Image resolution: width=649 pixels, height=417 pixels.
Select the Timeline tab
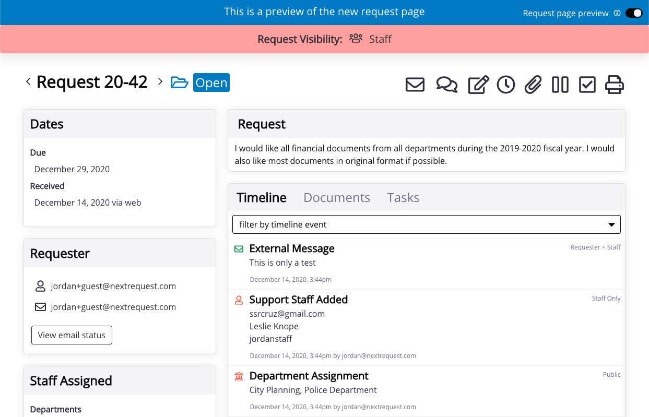coord(262,198)
